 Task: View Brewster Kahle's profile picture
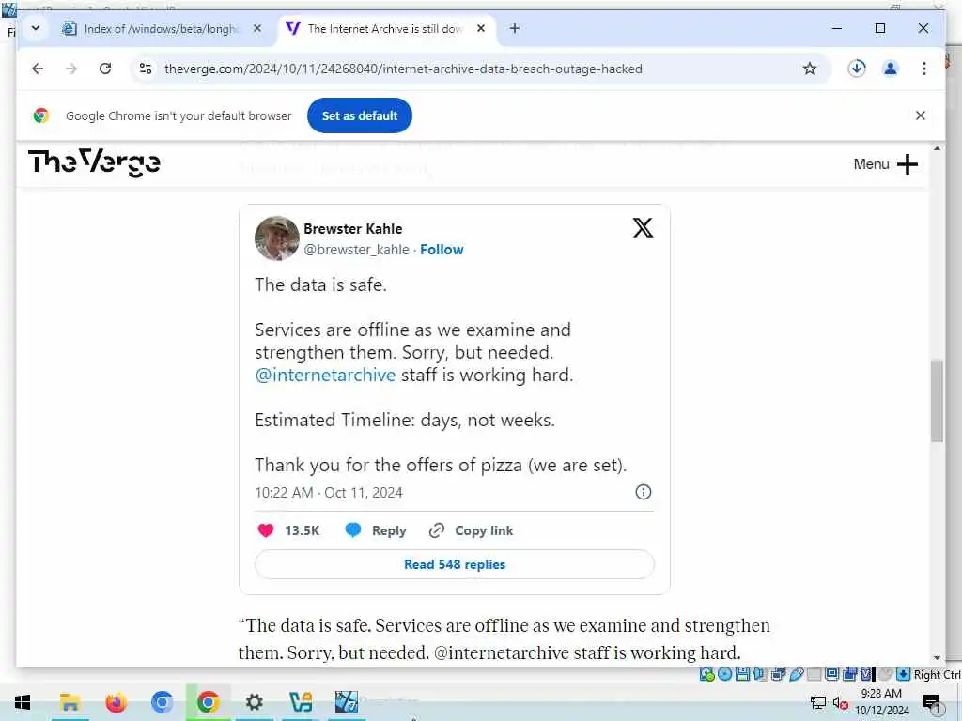coord(277,238)
